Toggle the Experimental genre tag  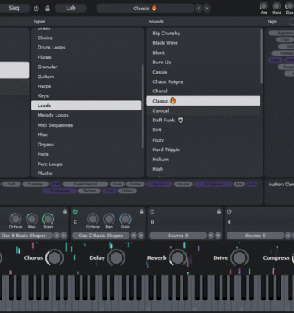[x=85, y=184]
